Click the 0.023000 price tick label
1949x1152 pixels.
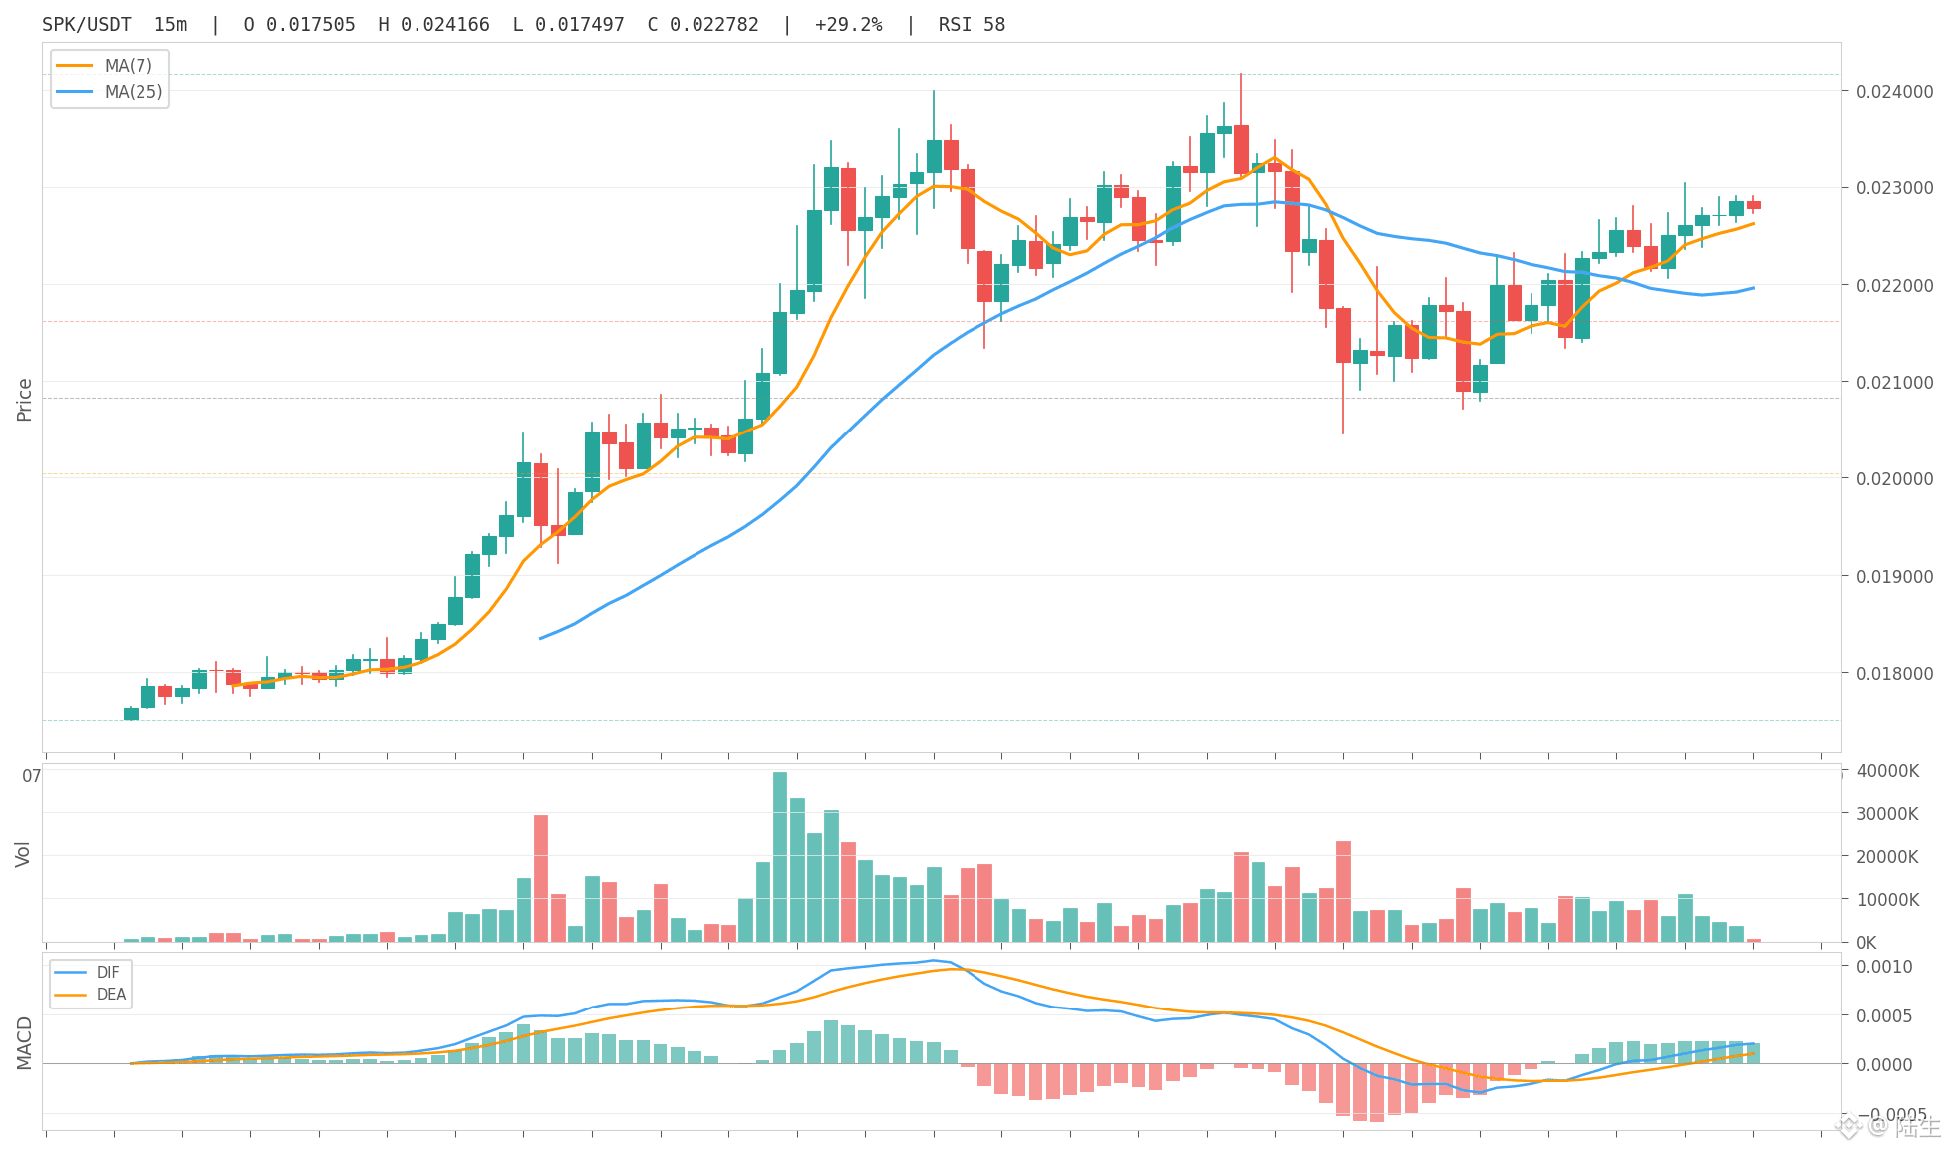(1894, 187)
